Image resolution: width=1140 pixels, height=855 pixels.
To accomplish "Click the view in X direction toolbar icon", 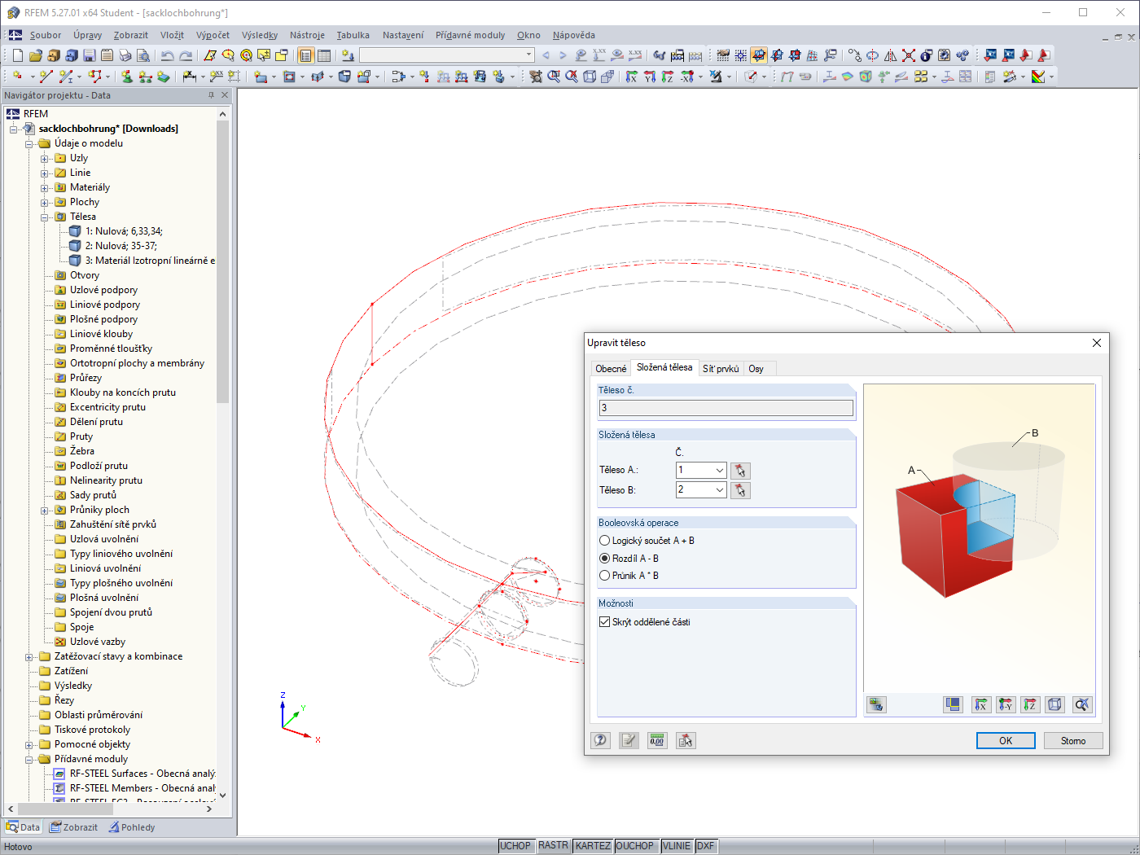I will coord(632,77).
